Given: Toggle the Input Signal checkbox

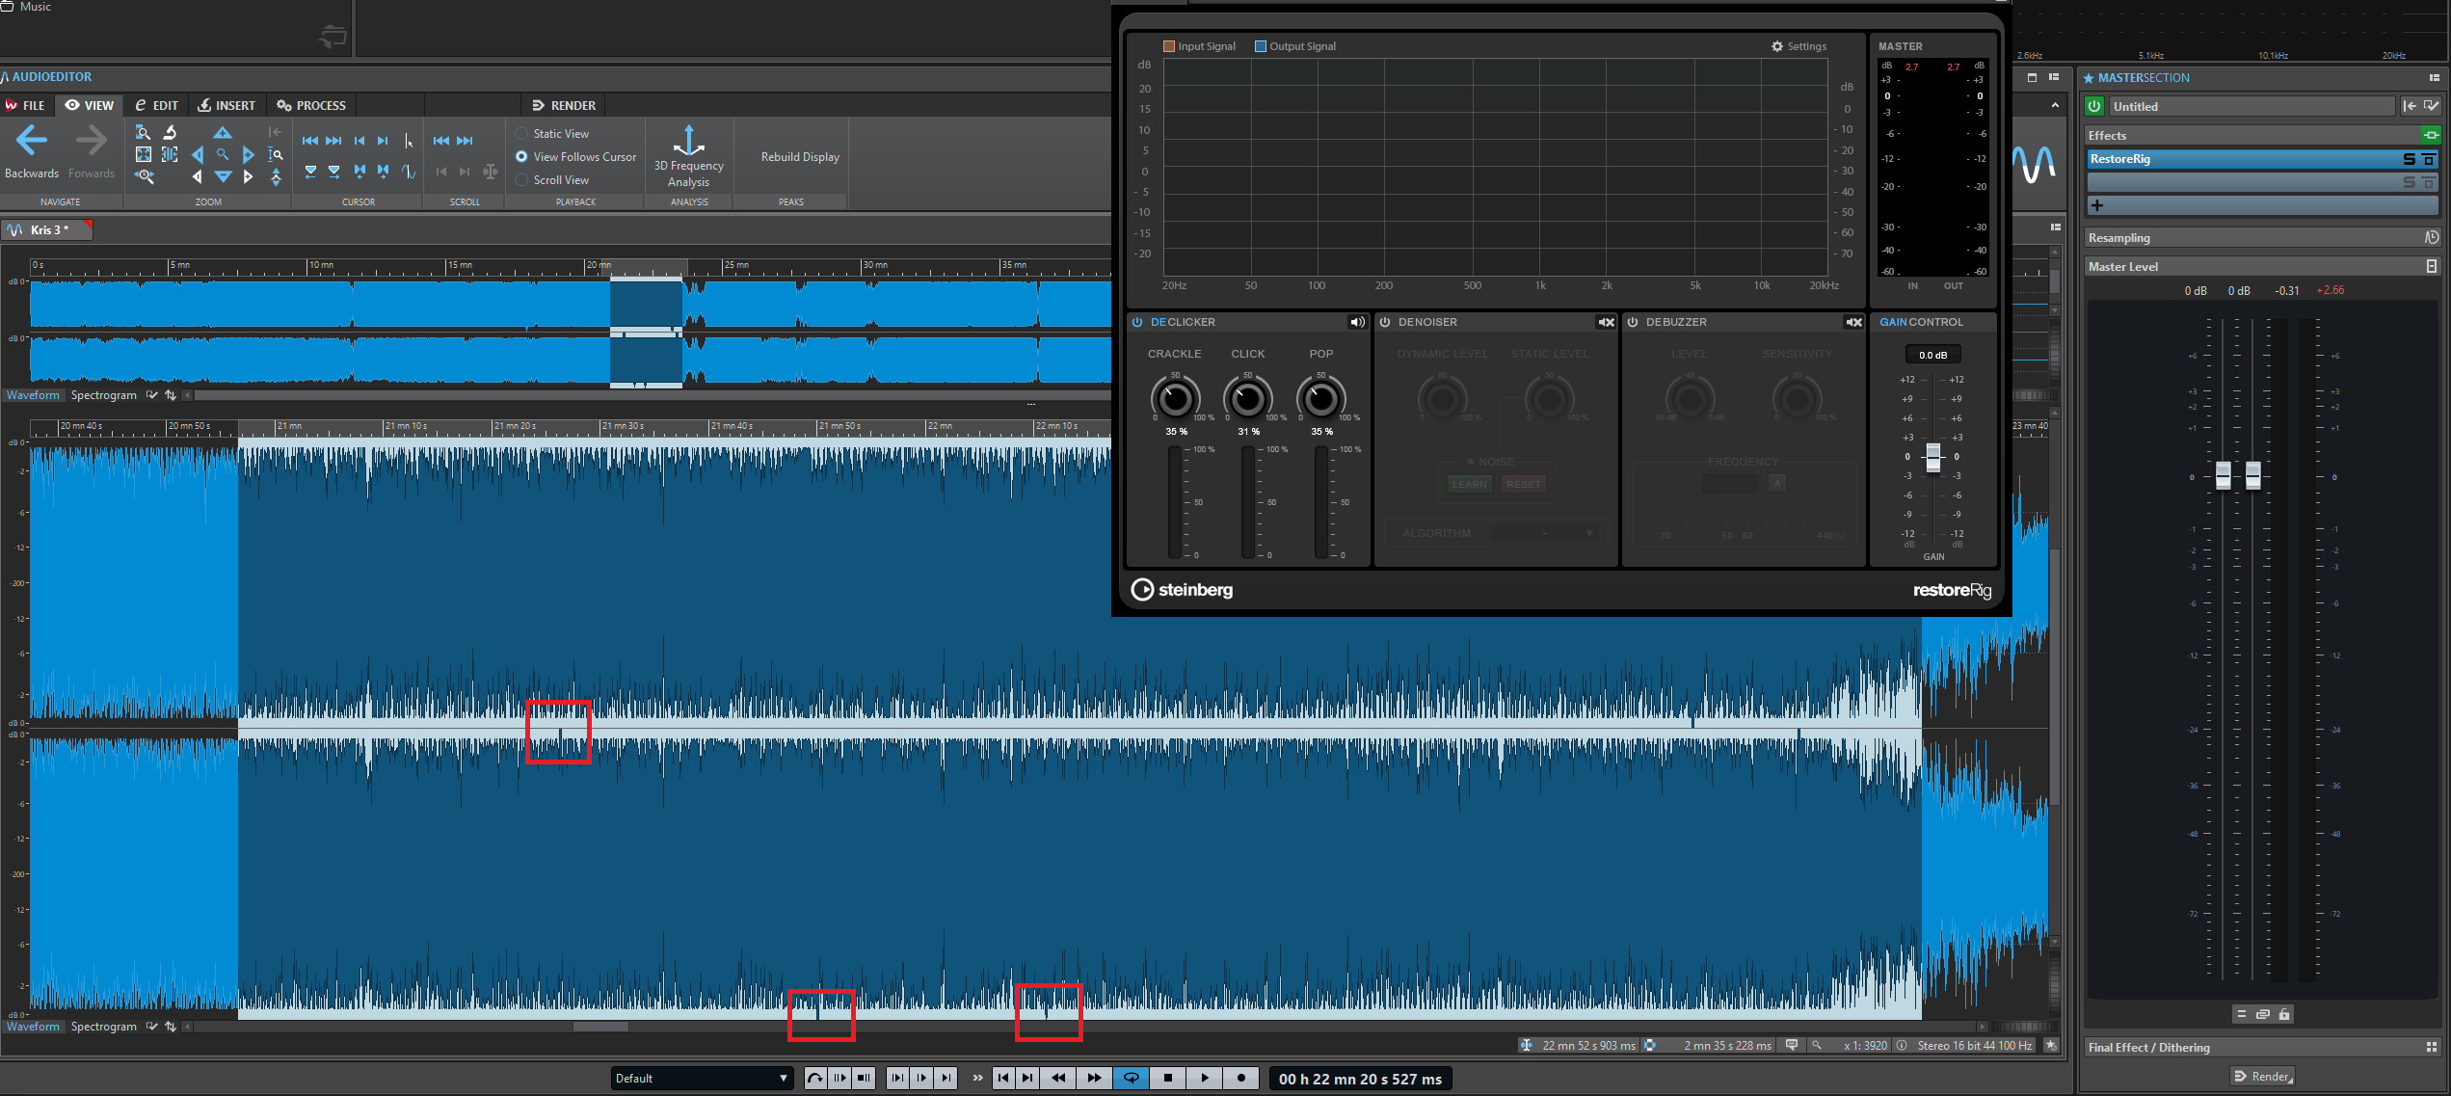Looking at the screenshot, I should point(1169,46).
